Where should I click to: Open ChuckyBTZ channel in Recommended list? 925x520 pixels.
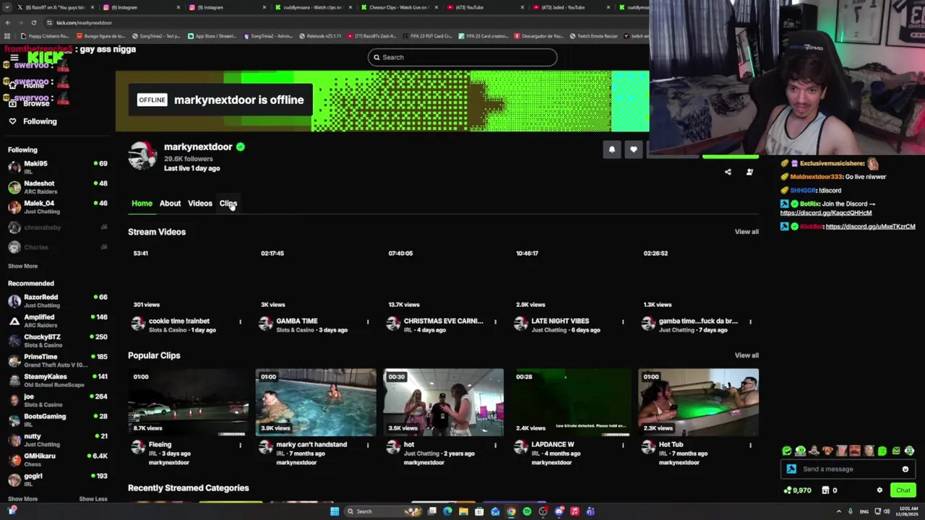[57, 340]
